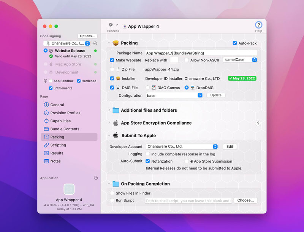304x232 pixels.
Task: Click the ellipsis icon beside Ohanaware identity
Action: 95,43
